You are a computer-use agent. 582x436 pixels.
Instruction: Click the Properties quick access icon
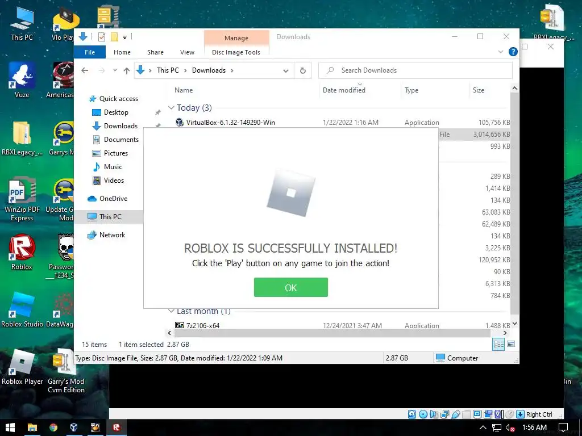coord(102,37)
